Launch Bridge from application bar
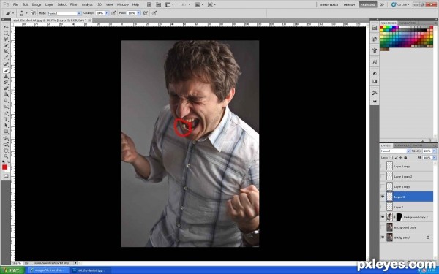The width and height of the screenshot is (439, 274). click(149, 4)
